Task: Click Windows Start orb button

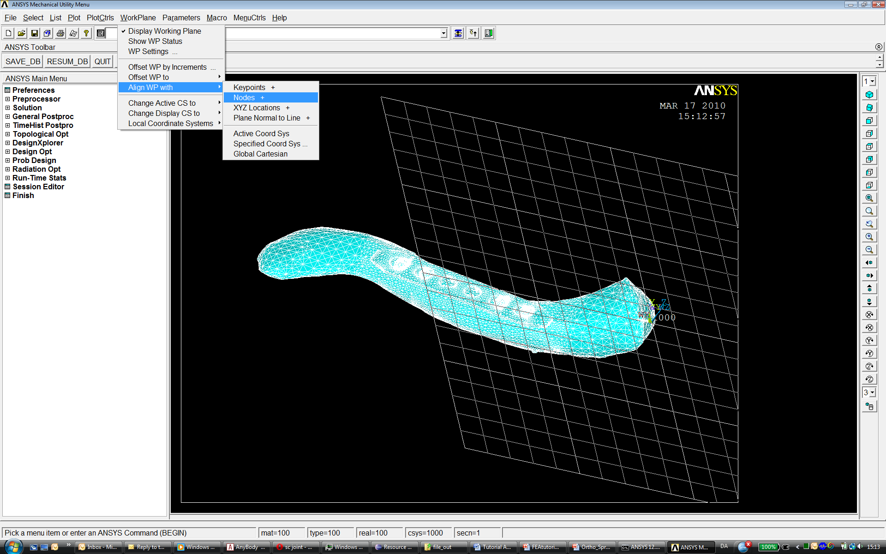Action: tap(13, 547)
